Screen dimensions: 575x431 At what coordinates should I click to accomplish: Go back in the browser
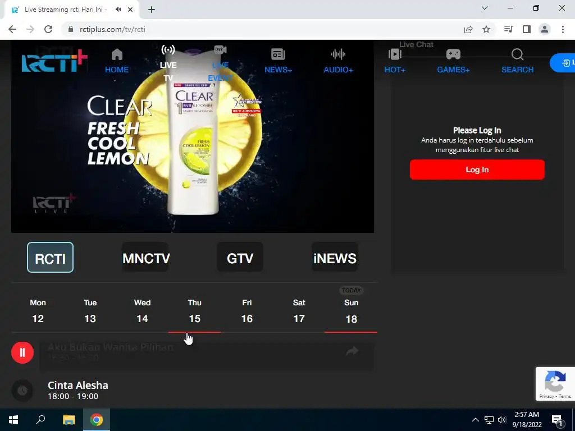pyautogui.click(x=12, y=29)
